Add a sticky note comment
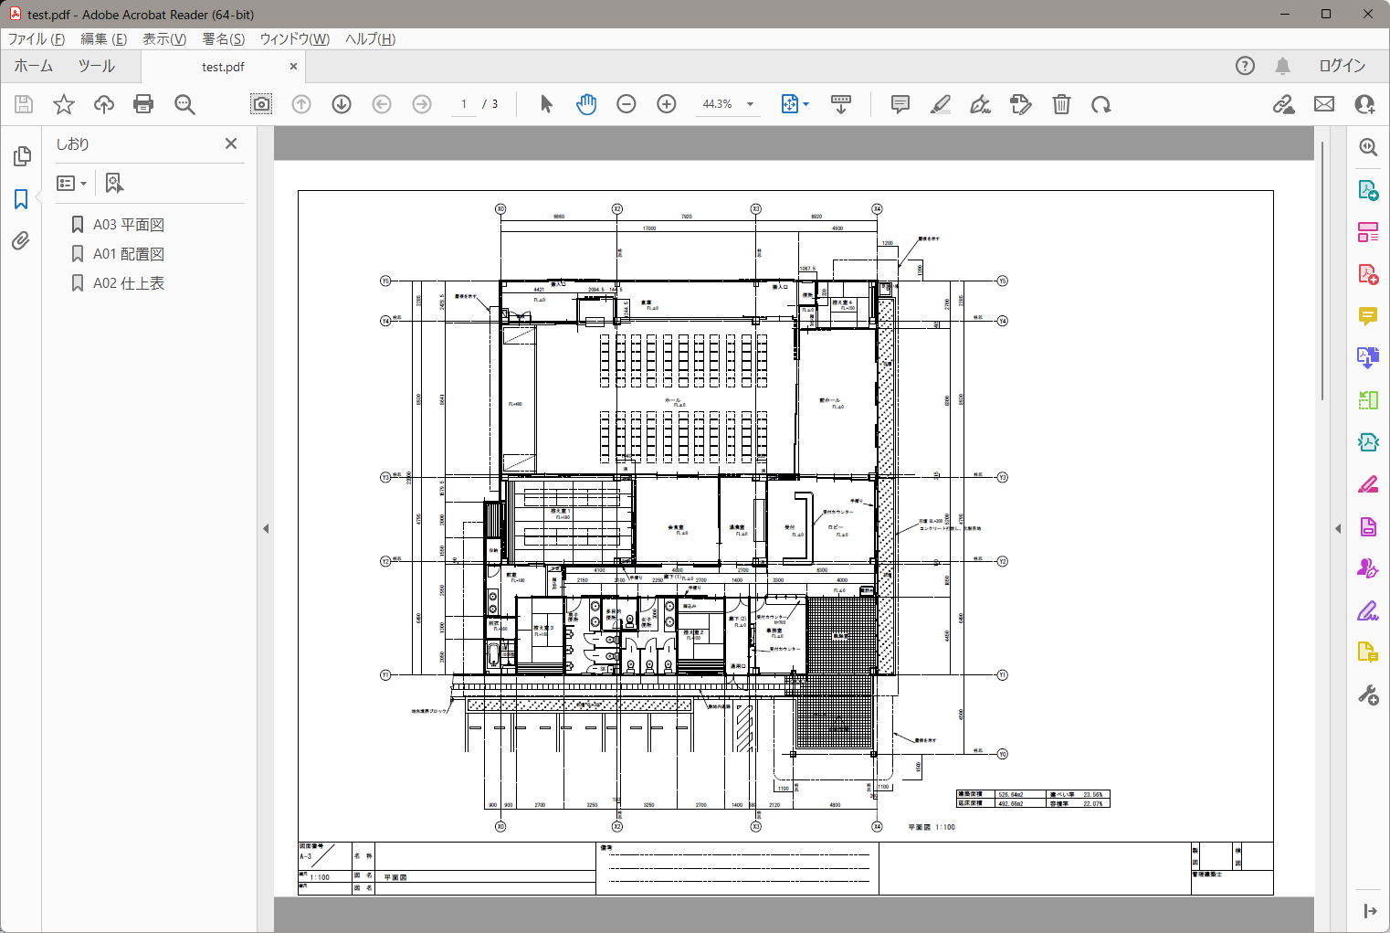1390x933 pixels. click(x=900, y=104)
